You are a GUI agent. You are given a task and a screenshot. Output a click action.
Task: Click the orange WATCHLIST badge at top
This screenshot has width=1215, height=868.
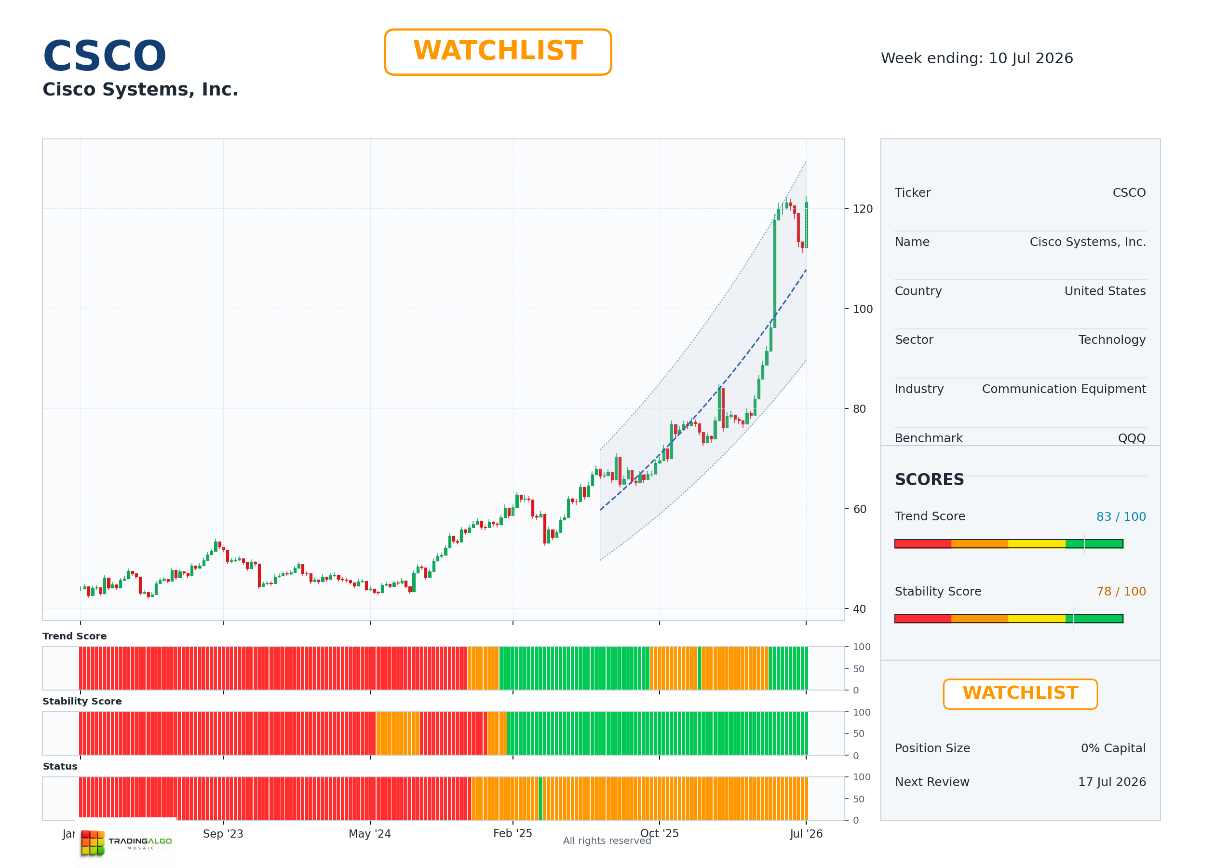tap(498, 52)
